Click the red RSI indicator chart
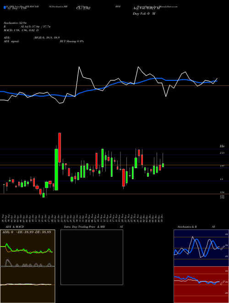The width and height of the screenshot is (229, 303). [201, 285]
